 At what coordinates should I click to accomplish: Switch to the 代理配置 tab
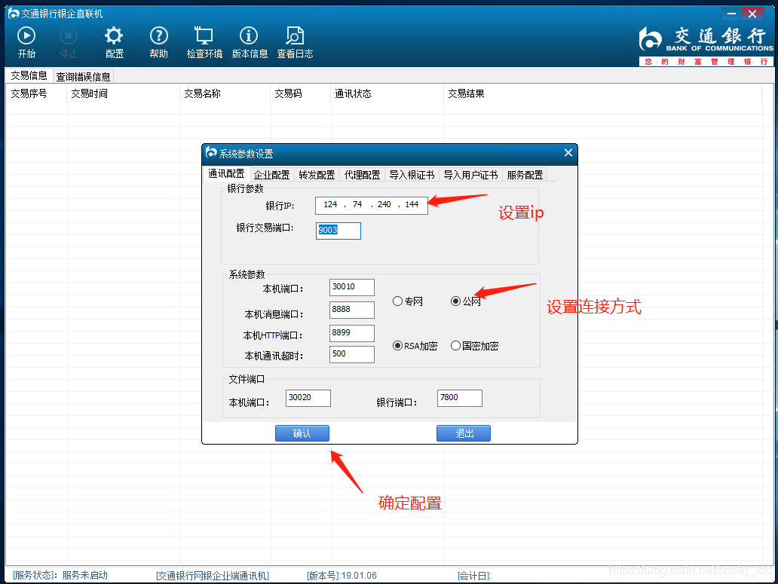click(362, 175)
